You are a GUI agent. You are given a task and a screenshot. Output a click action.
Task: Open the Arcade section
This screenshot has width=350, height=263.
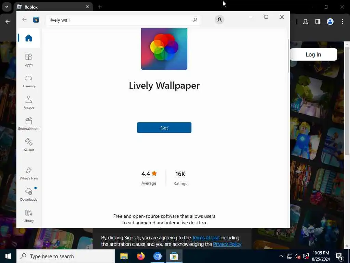[x=29, y=102]
